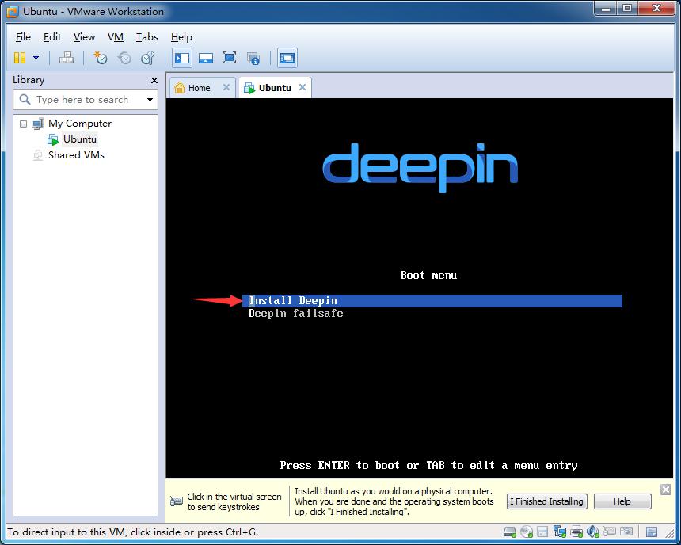681x545 pixels.
Task: Open the View menu
Action: [x=84, y=37]
